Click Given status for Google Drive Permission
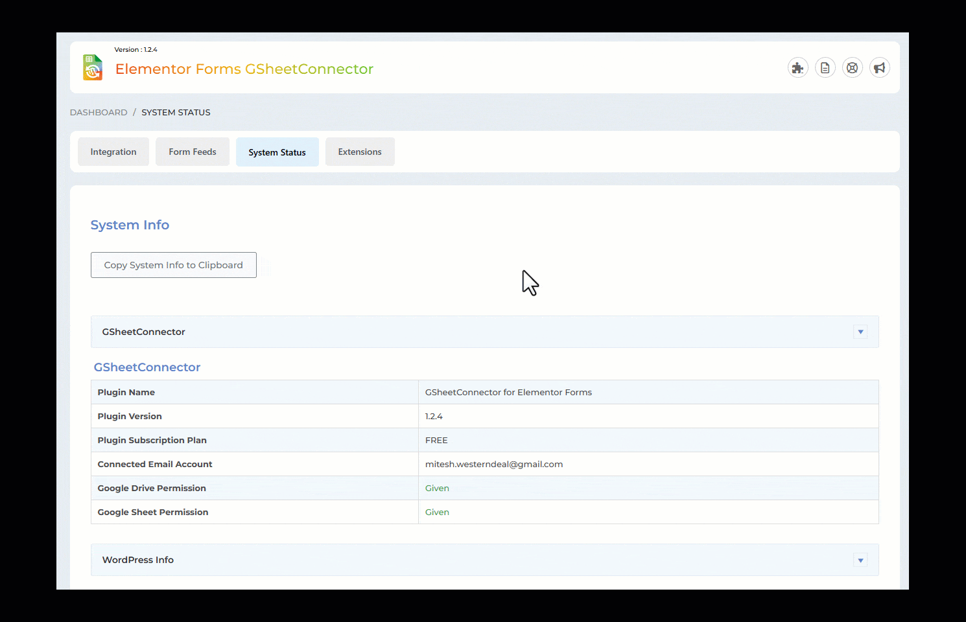This screenshot has width=966, height=622. tap(437, 488)
